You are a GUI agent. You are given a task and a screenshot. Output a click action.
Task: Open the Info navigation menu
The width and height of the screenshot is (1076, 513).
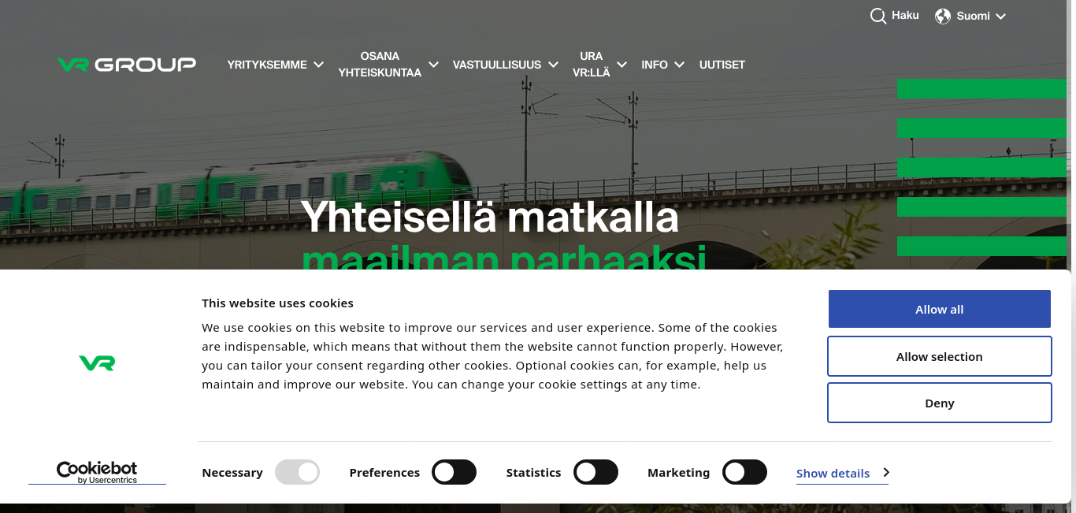point(662,65)
